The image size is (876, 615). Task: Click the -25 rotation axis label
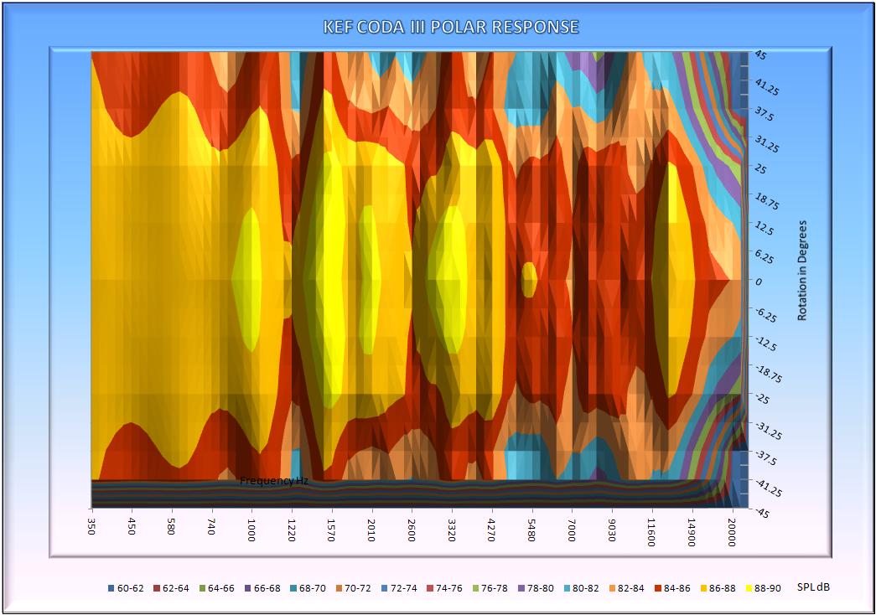coord(763,399)
